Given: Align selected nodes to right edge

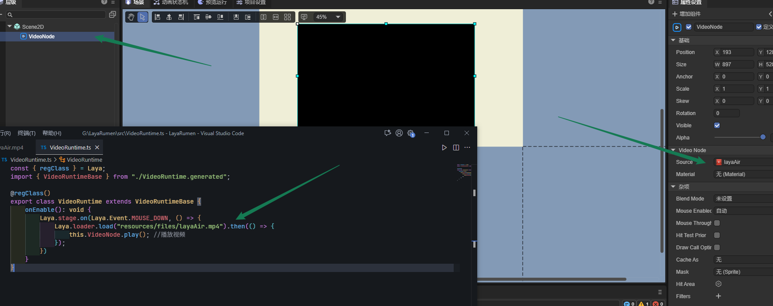Looking at the screenshot, I should click(x=181, y=17).
